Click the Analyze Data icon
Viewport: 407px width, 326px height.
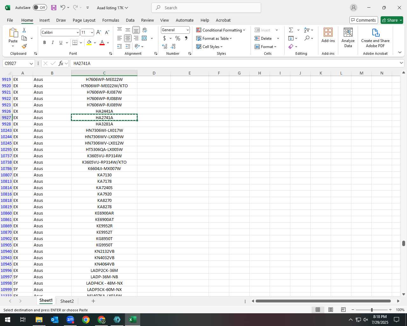pos(348,38)
